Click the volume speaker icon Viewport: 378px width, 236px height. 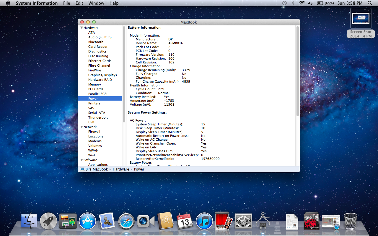[x=310, y=3]
